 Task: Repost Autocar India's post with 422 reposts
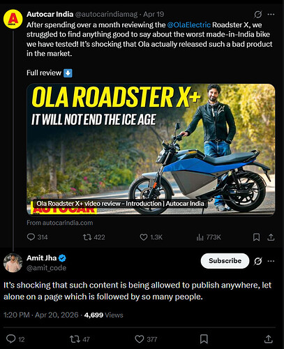pyautogui.click(x=94, y=237)
